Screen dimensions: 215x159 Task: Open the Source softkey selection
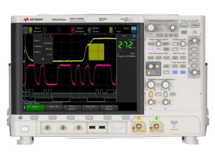[x=35, y=108]
